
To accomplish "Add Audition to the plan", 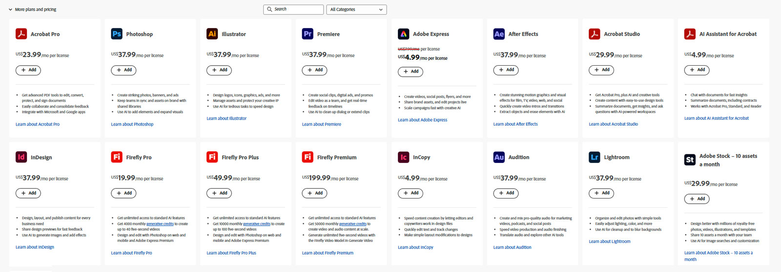I will [x=506, y=193].
